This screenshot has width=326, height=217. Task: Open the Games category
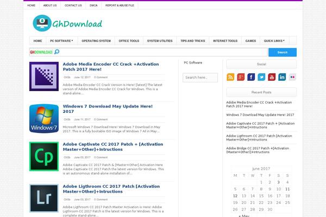(x=250, y=41)
